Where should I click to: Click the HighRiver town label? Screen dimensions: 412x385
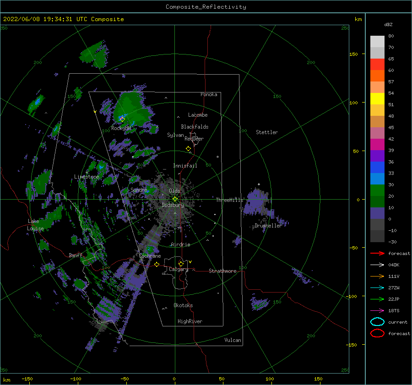190,321
